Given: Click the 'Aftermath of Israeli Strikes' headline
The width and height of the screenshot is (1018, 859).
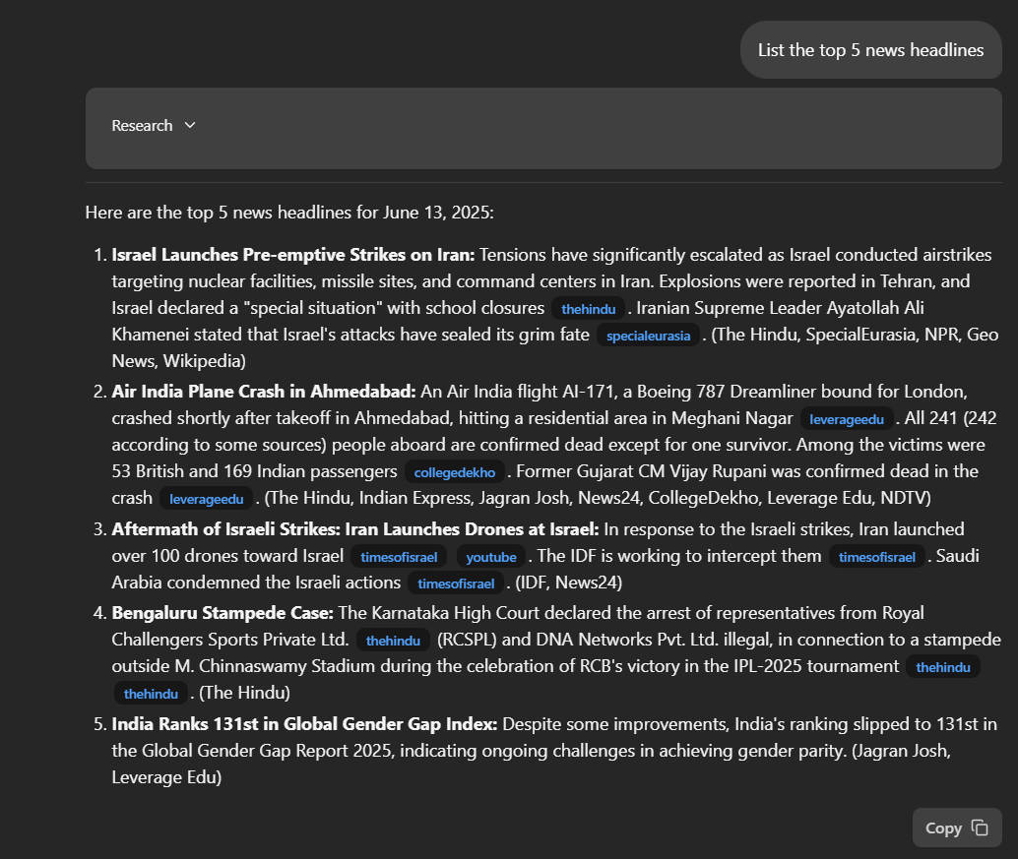Looking at the screenshot, I should (355, 528).
